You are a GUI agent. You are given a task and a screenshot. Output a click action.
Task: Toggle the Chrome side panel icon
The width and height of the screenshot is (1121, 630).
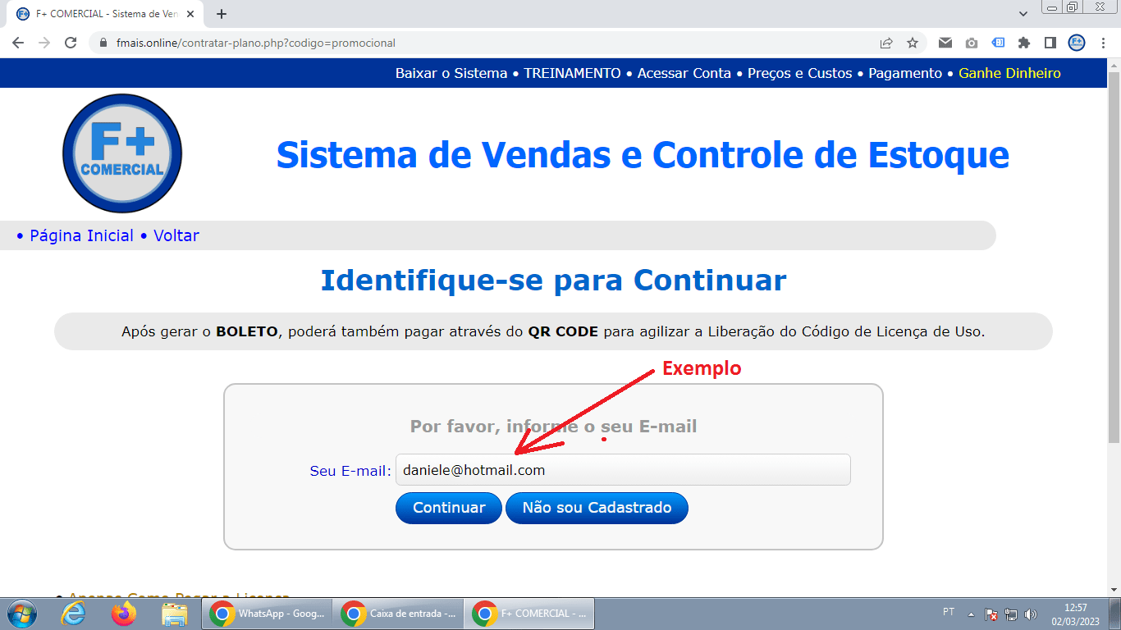[1050, 43]
